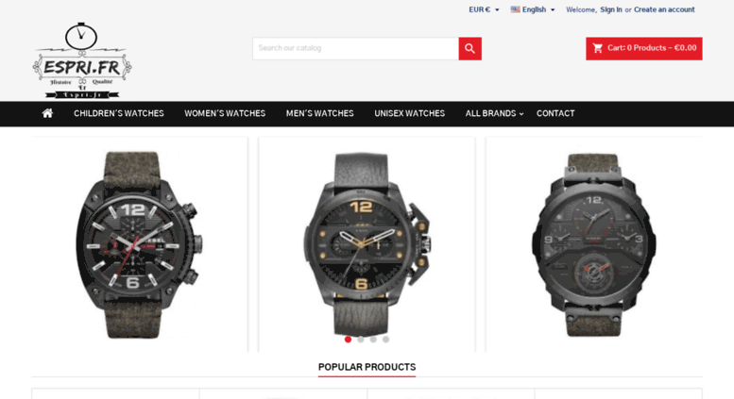Screen dimensions: 734x399
Task: Go to Women's Watches category
Action: 225,113
